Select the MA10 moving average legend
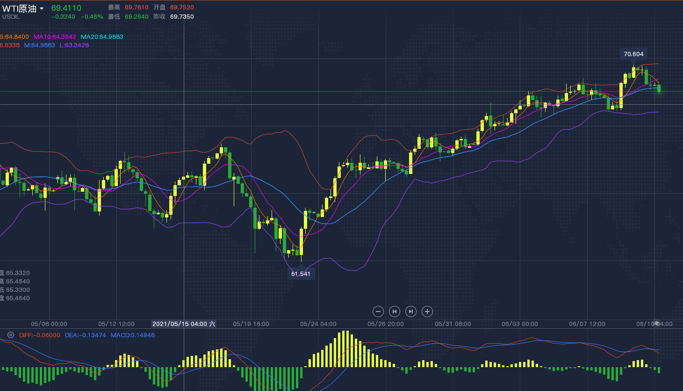This screenshot has height=391, width=683. pyautogui.click(x=55, y=36)
